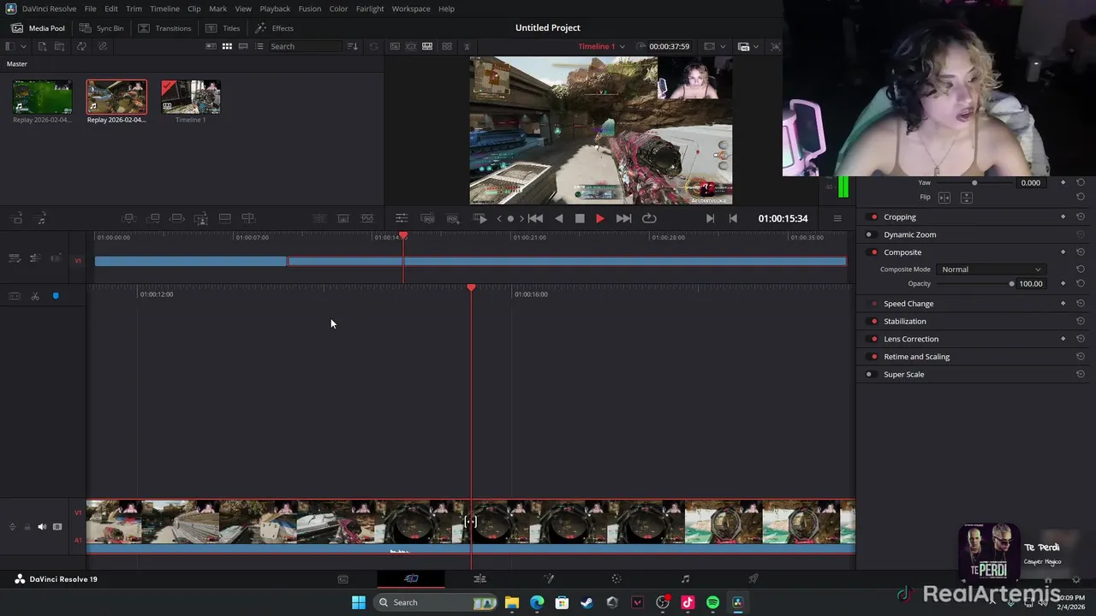The height and width of the screenshot is (616, 1096).
Task: Go to the next edit point button
Action: [710, 218]
